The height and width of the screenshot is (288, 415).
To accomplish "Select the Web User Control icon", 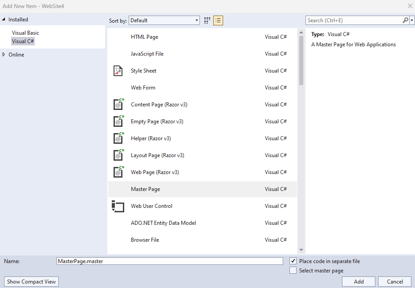I will click(118, 206).
